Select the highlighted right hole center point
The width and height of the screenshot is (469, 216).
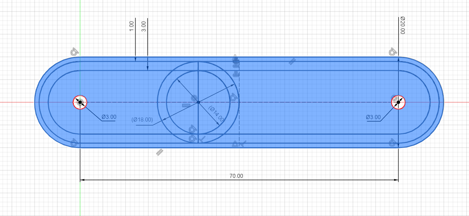398,103
